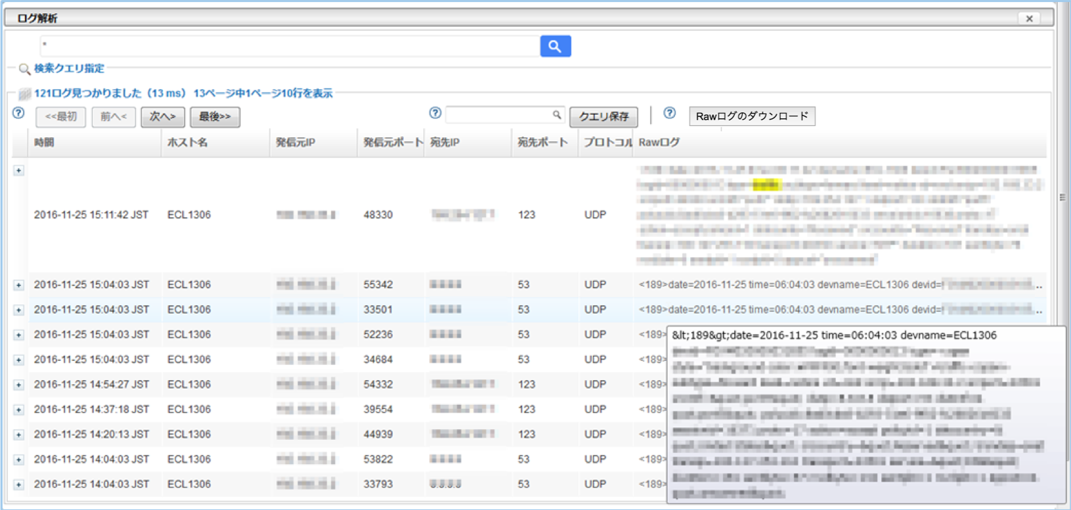Click help icon before Raw log download
1071x510 pixels.
pos(669,113)
